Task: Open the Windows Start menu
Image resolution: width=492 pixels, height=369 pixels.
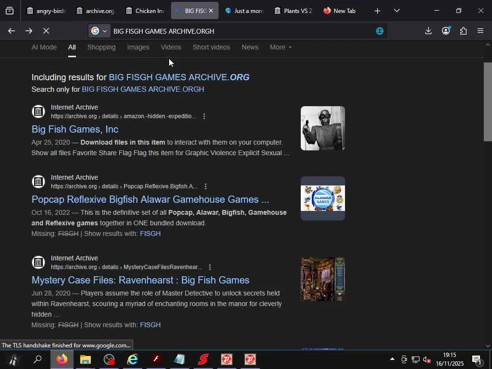Action: coord(13,359)
